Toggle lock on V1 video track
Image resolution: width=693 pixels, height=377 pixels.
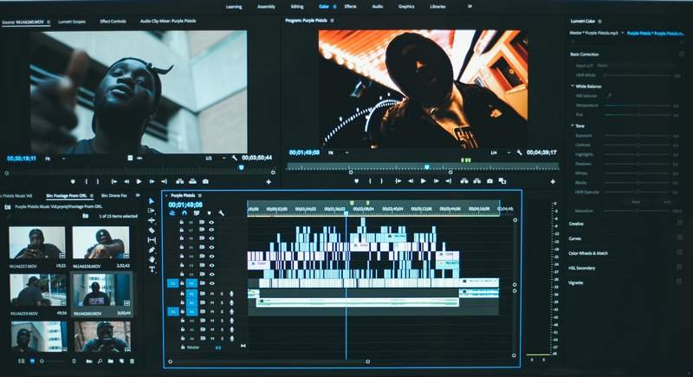pyautogui.click(x=182, y=283)
